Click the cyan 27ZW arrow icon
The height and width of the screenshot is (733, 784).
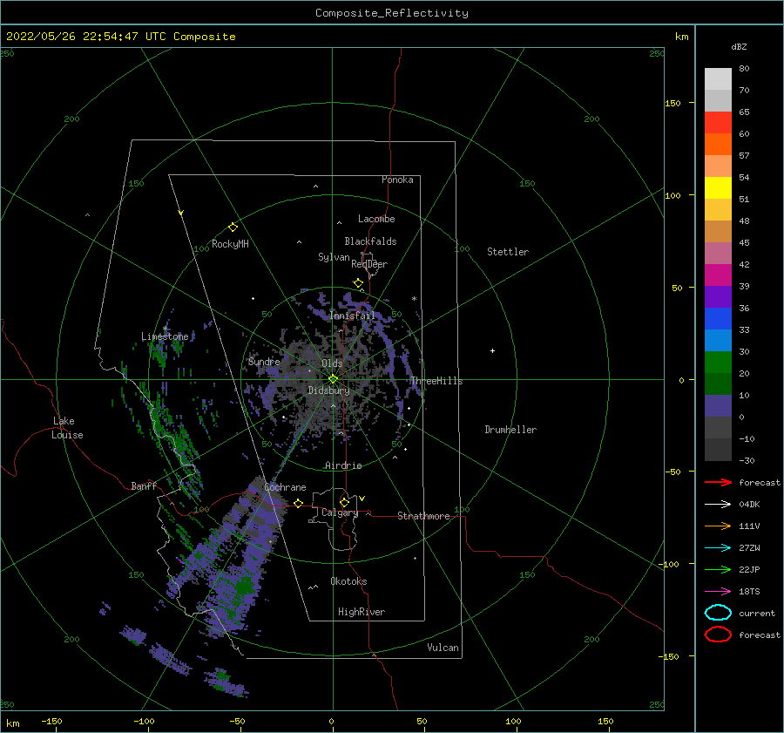718,548
